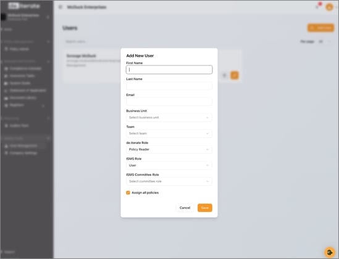Viewport: 339px width, 259px height.
Task: Click the Compliance Calendar sidebar icon
Action: coord(6,68)
